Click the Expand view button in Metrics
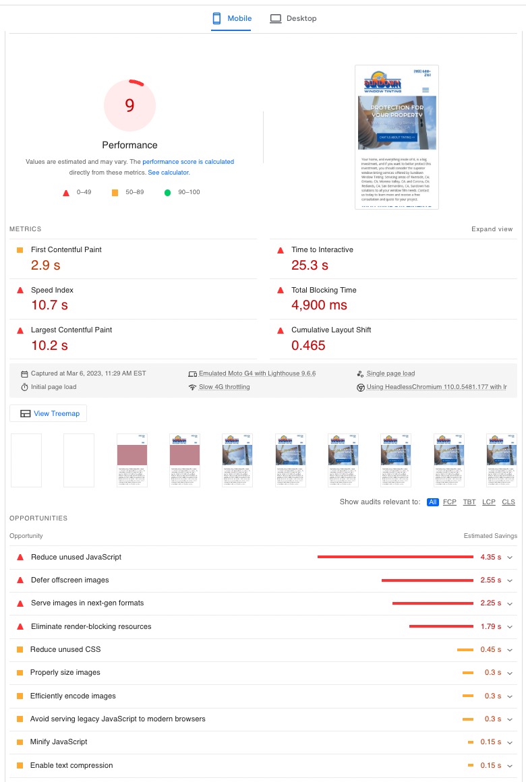This screenshot has height=782, width=526. tap(492, 229)
